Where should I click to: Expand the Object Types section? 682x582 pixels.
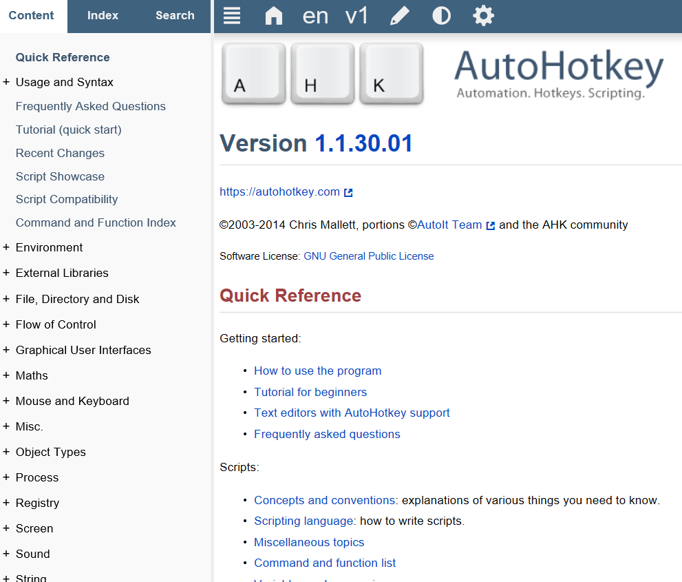point(6,452)
